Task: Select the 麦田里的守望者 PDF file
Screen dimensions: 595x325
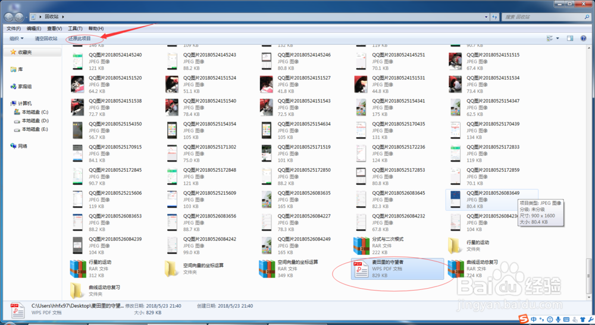Action: coord(397,269)
